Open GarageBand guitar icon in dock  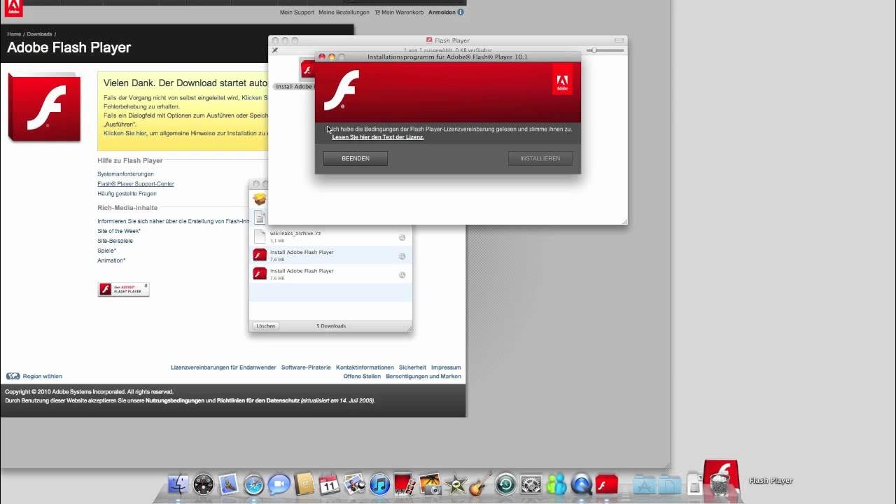480,483
